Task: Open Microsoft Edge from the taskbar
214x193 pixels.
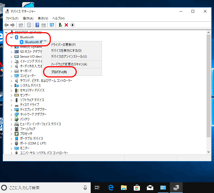Action: coord(111,188)
